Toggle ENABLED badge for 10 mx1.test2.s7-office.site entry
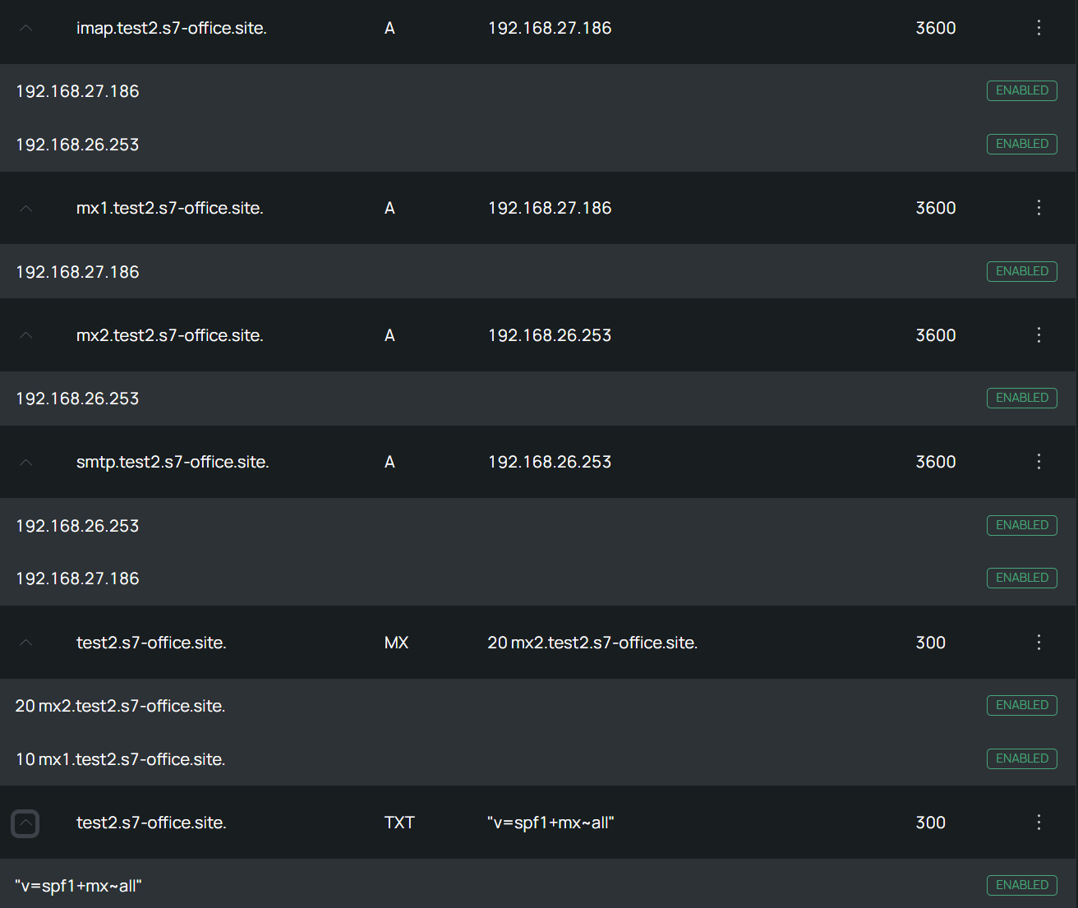The width and height of the screenshot is (1078, 908). coord(1021,758)
